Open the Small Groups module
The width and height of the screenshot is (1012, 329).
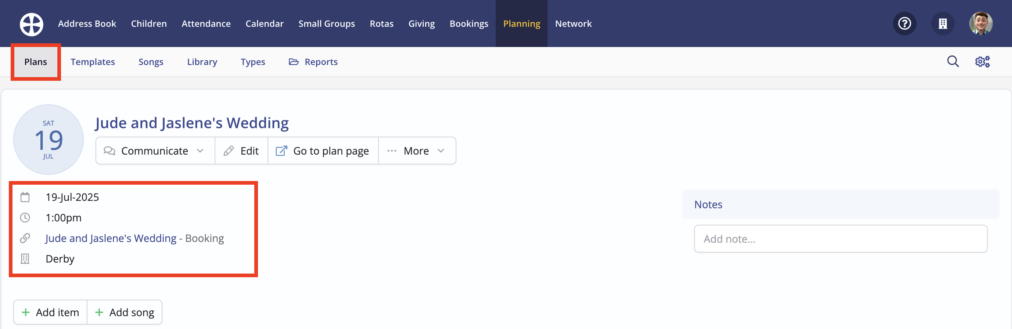[x=326, y=23]
